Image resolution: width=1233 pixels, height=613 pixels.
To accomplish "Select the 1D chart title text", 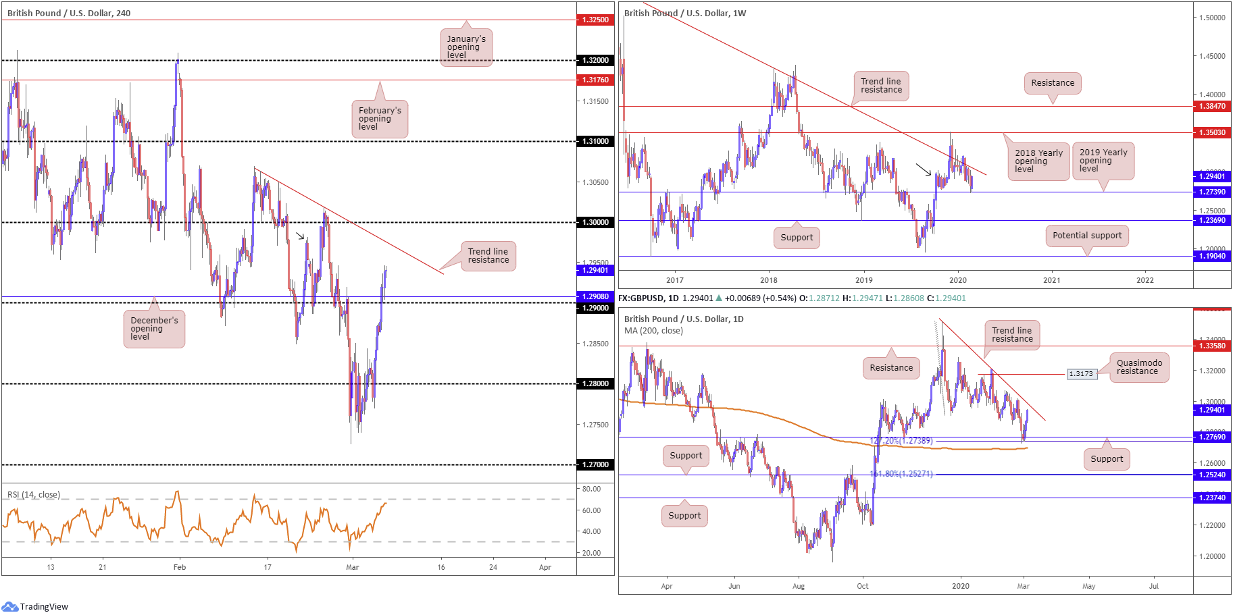I will 684,319.
